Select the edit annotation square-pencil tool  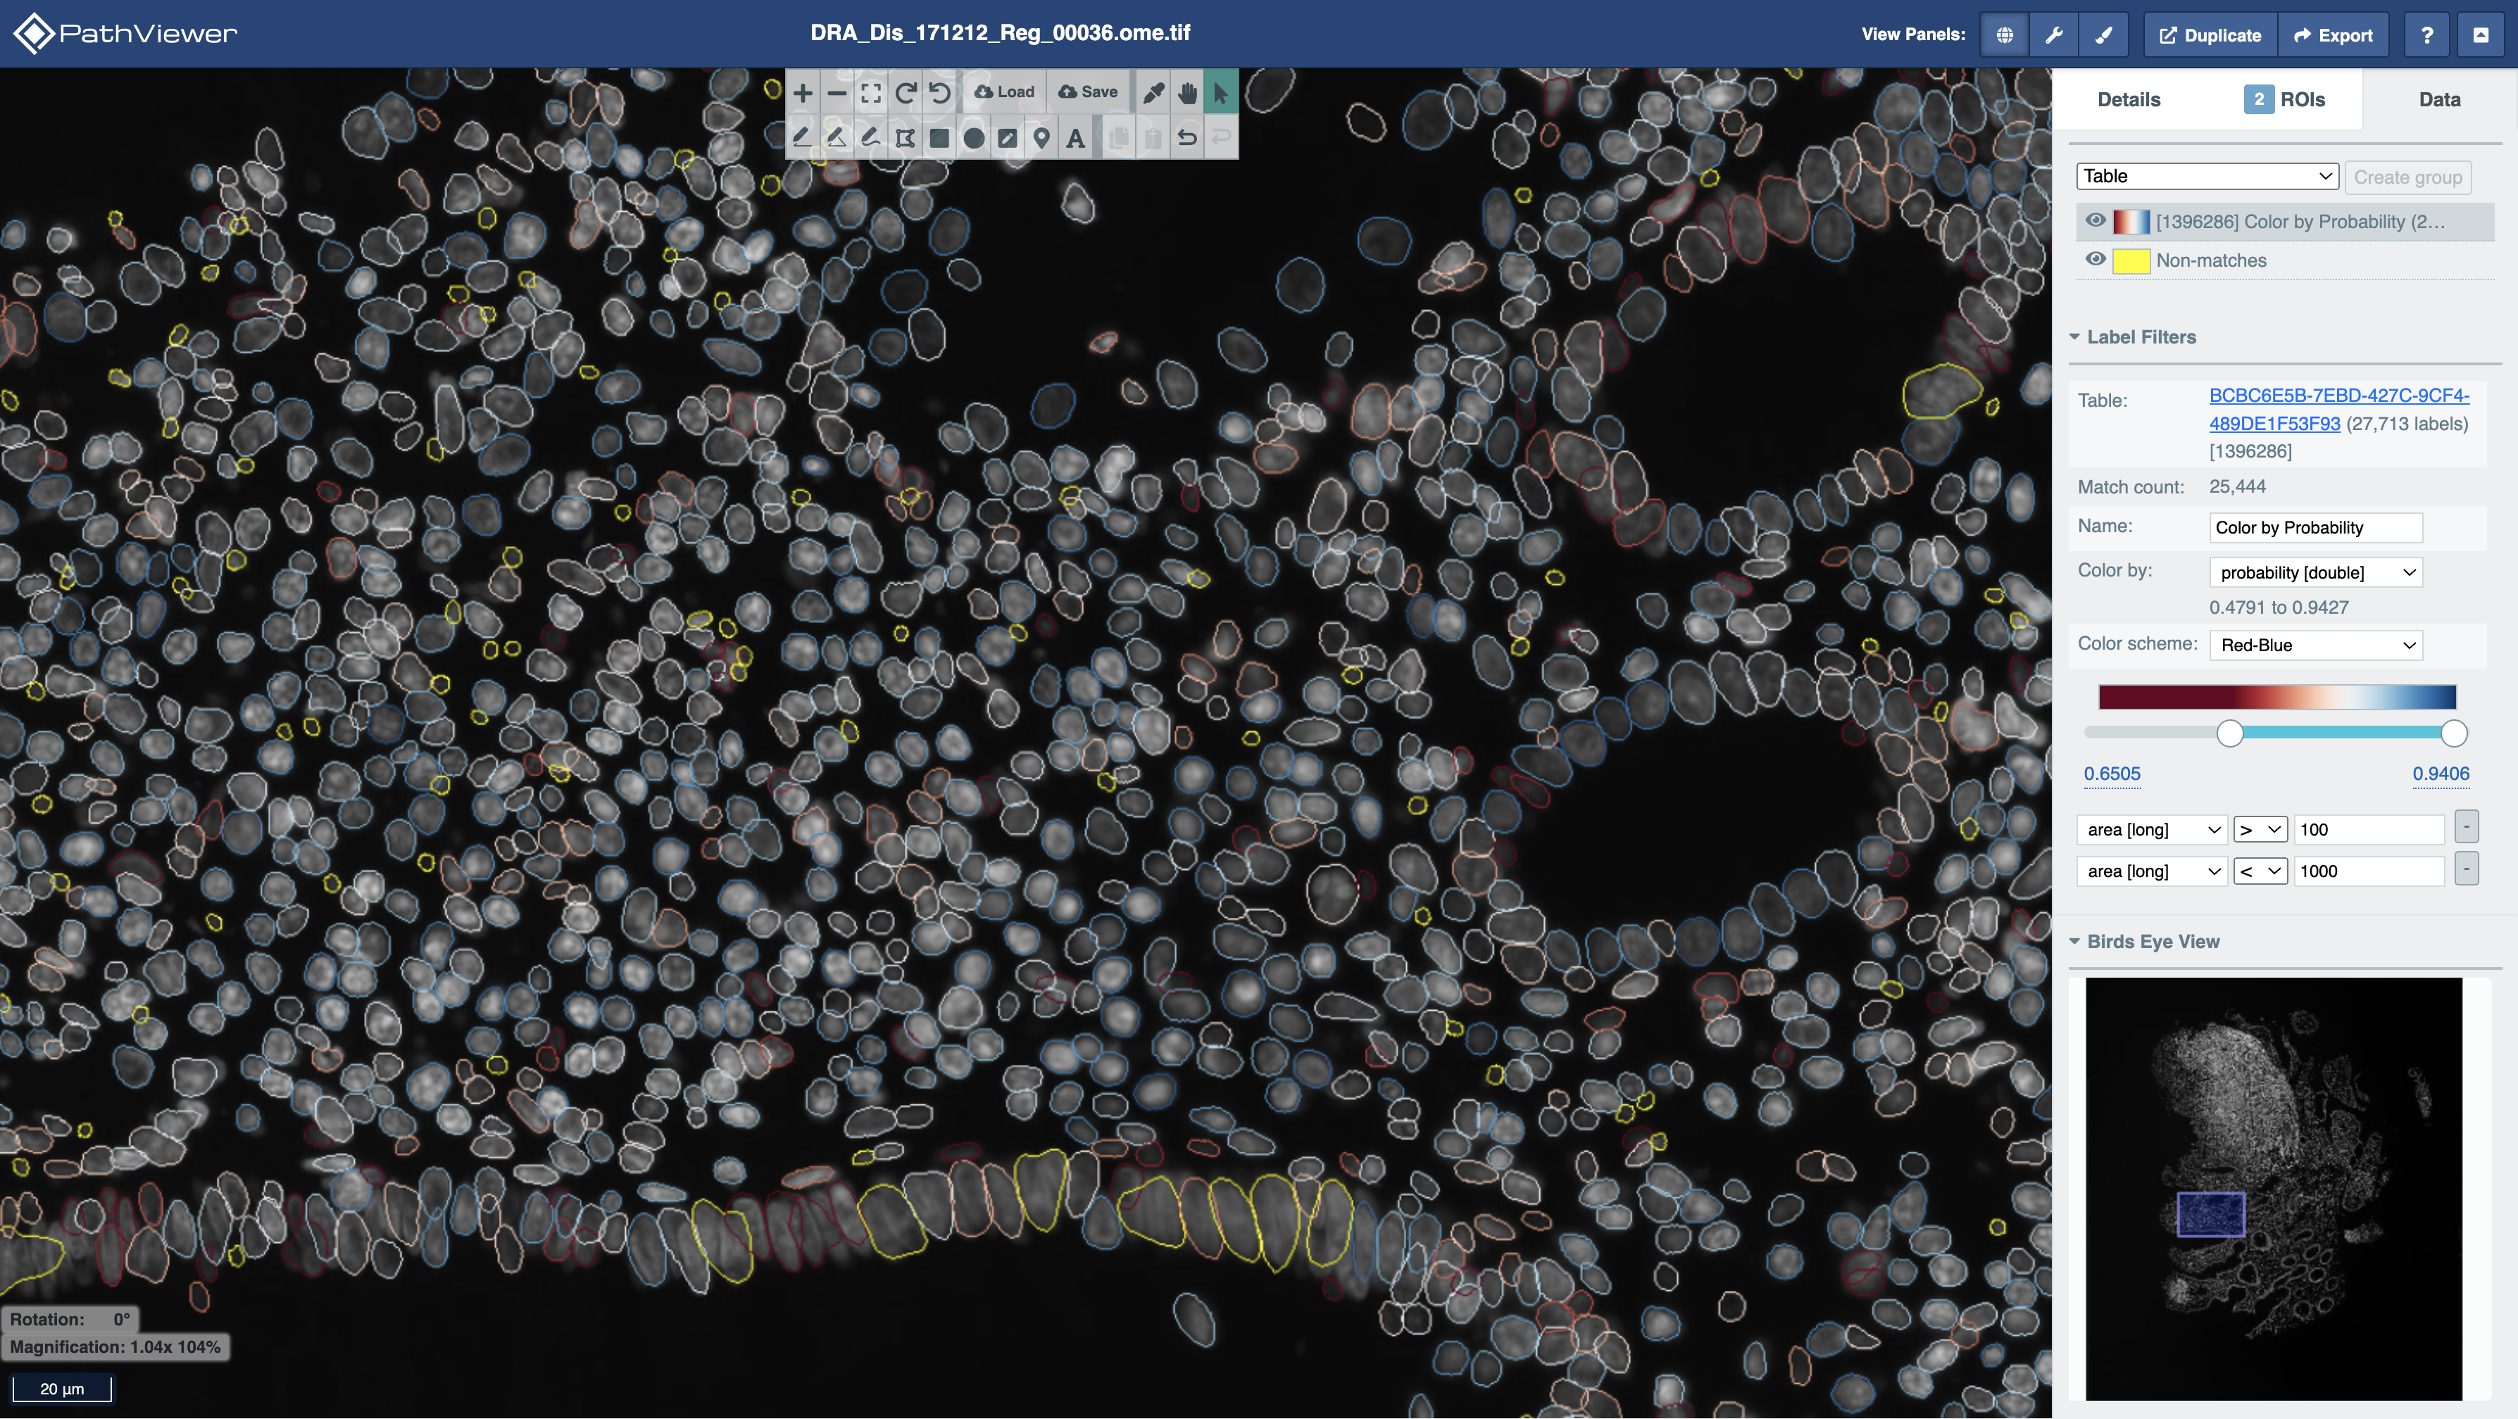tap(1008, 138)
